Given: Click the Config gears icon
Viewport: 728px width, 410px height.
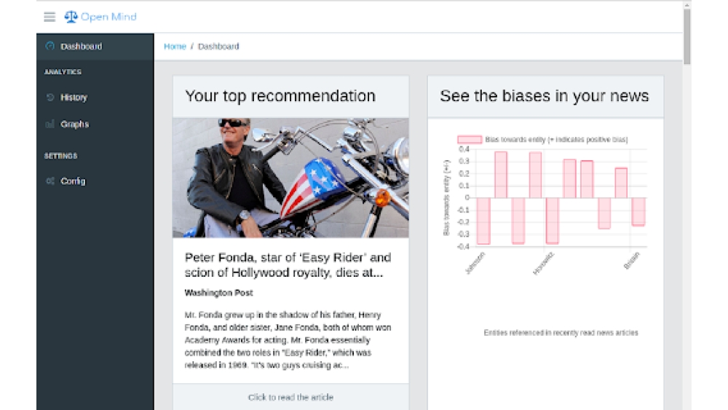Looking at the screenshot, I should [50, 181].
